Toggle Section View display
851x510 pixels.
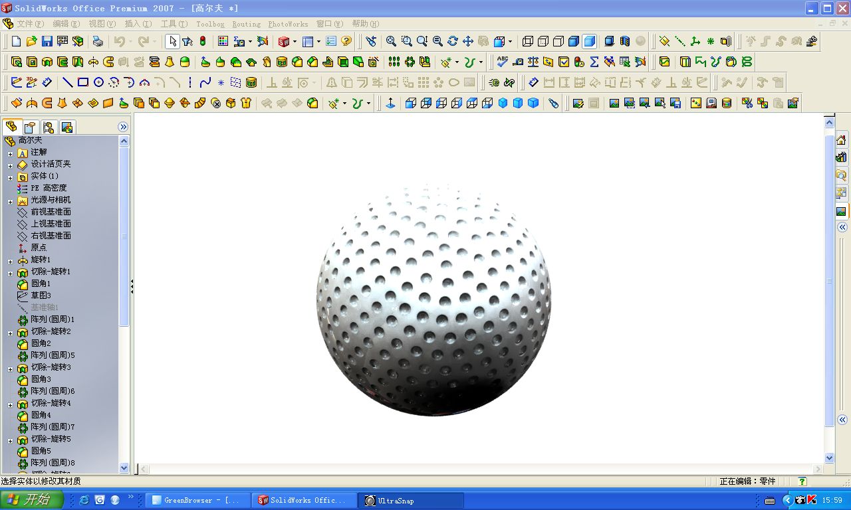coord(624,41)
